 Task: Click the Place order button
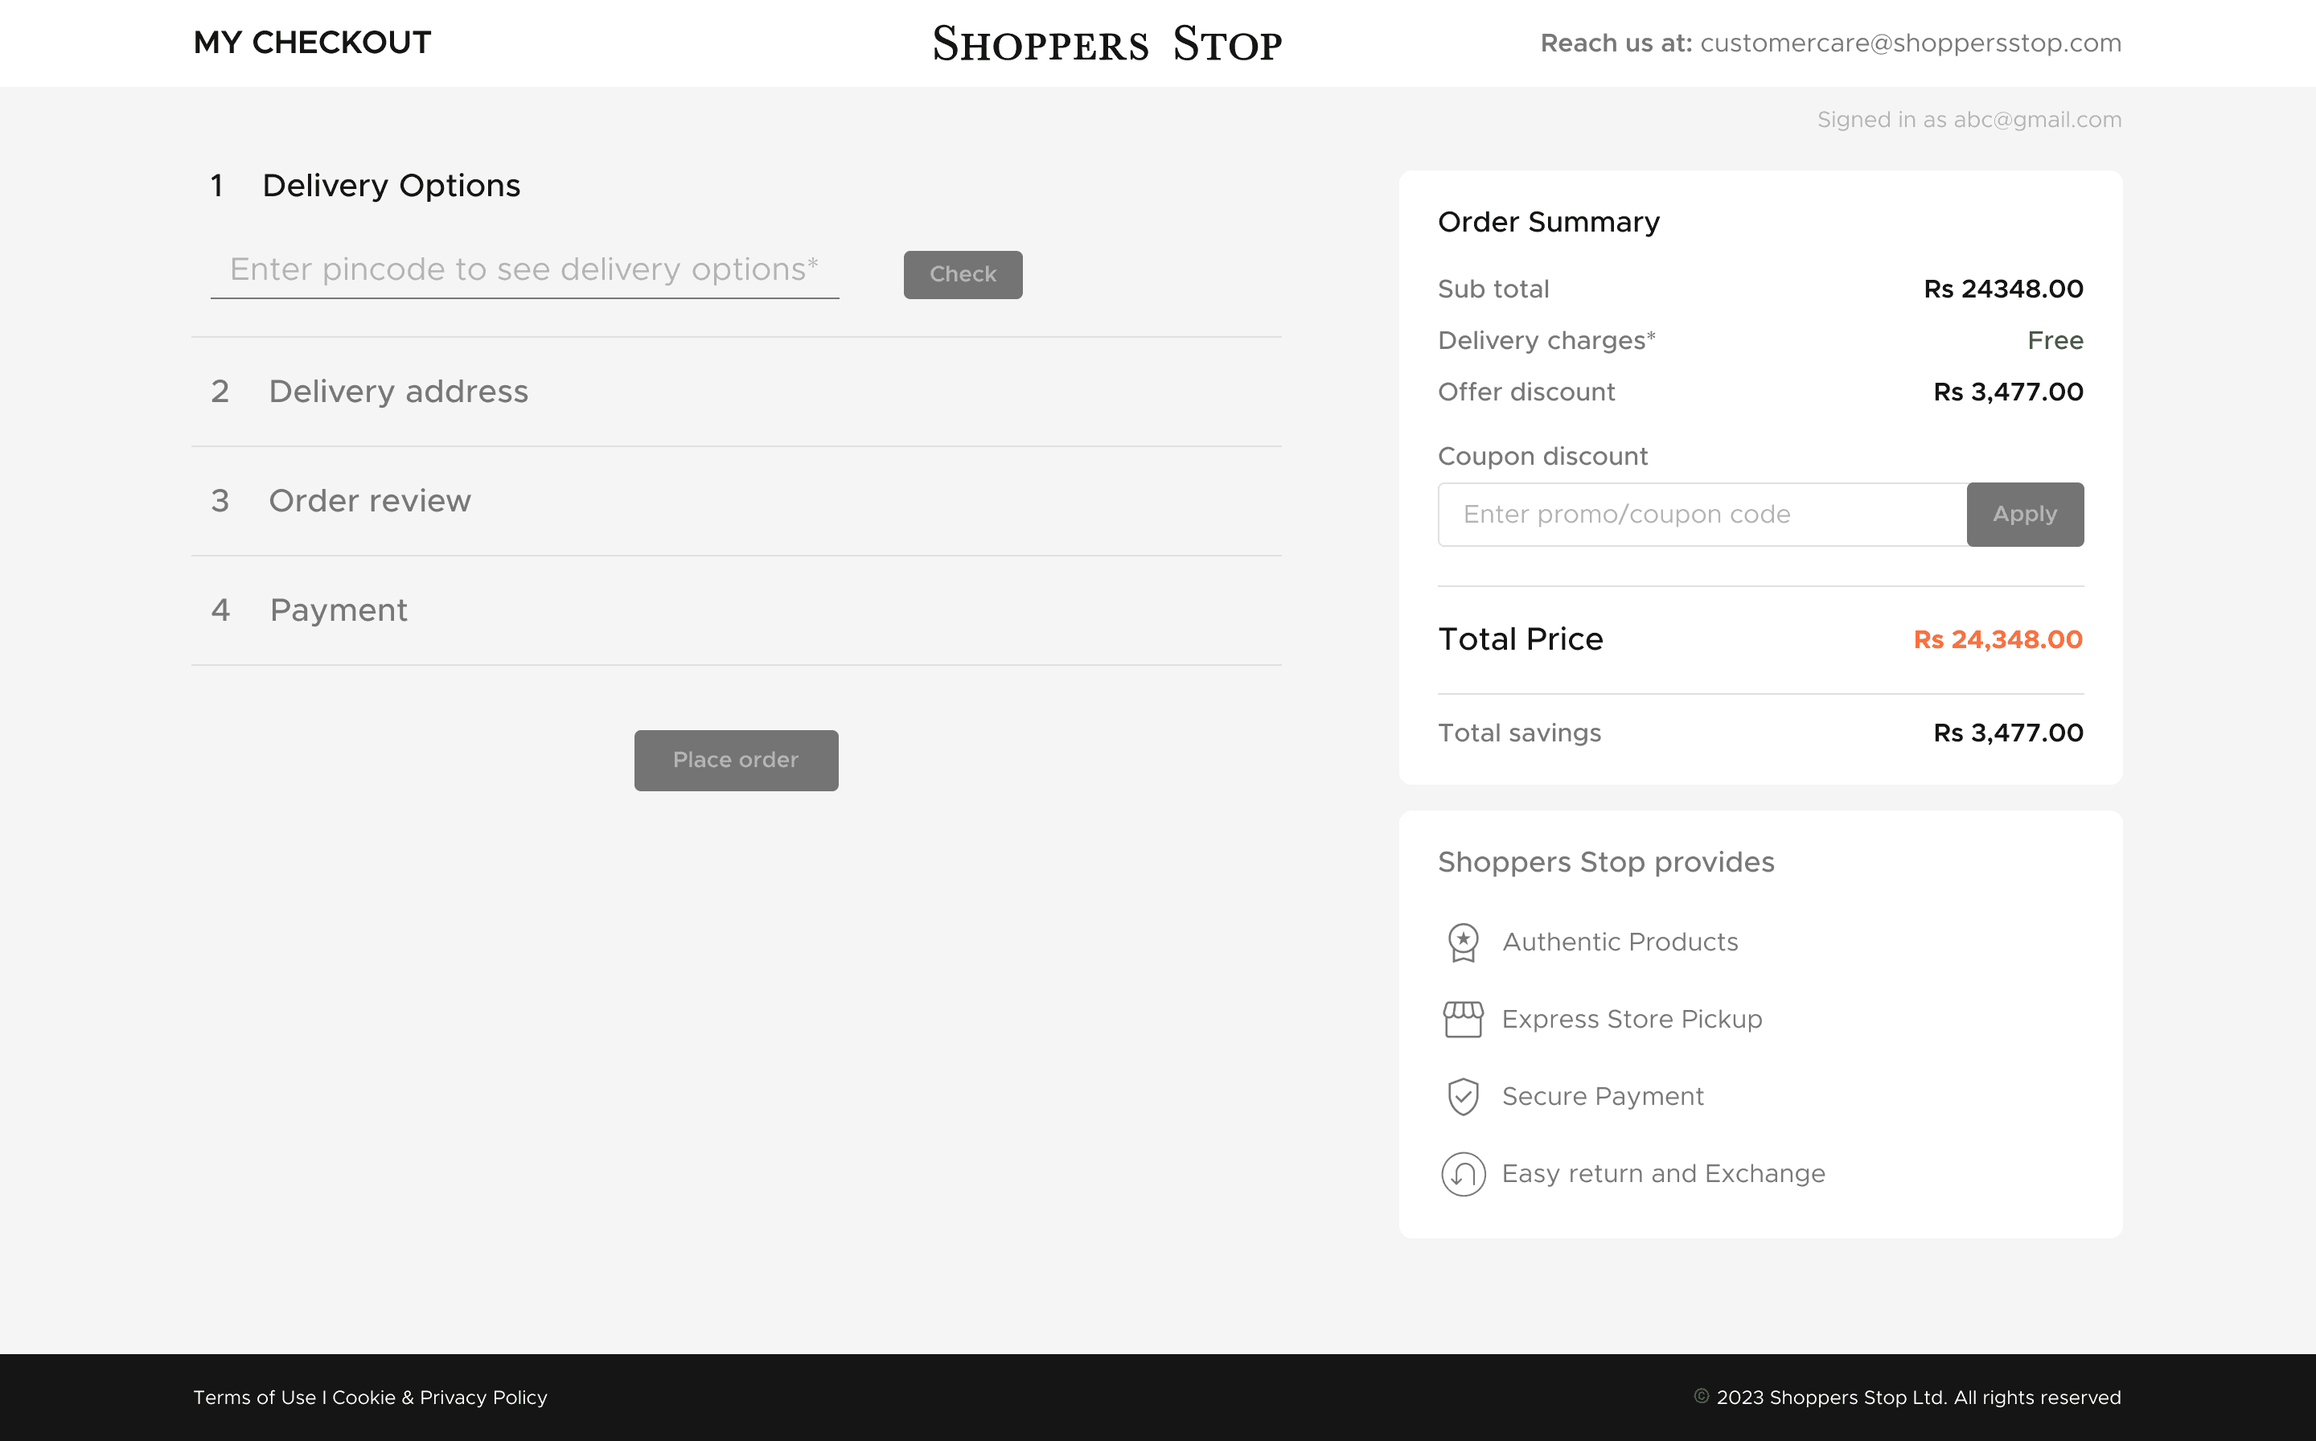[x=736, y=761]
